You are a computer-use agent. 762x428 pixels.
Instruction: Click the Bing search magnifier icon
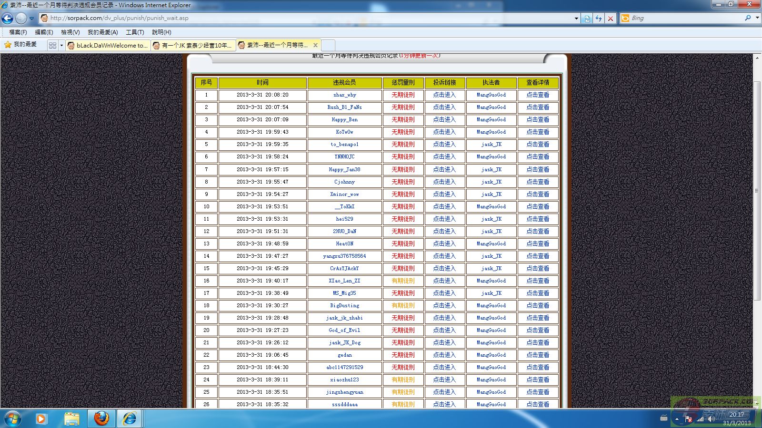pyautogui.click(x=748, y=18)
